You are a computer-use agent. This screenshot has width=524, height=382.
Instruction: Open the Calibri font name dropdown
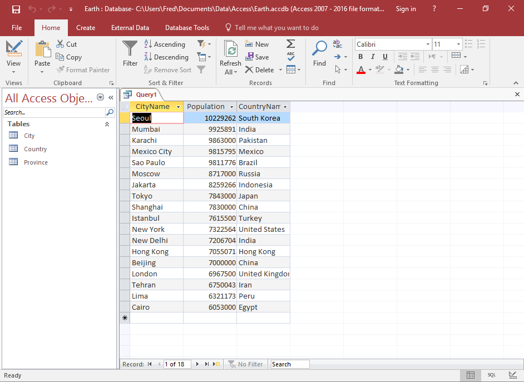pyautogui.click(x=427, y=44)
